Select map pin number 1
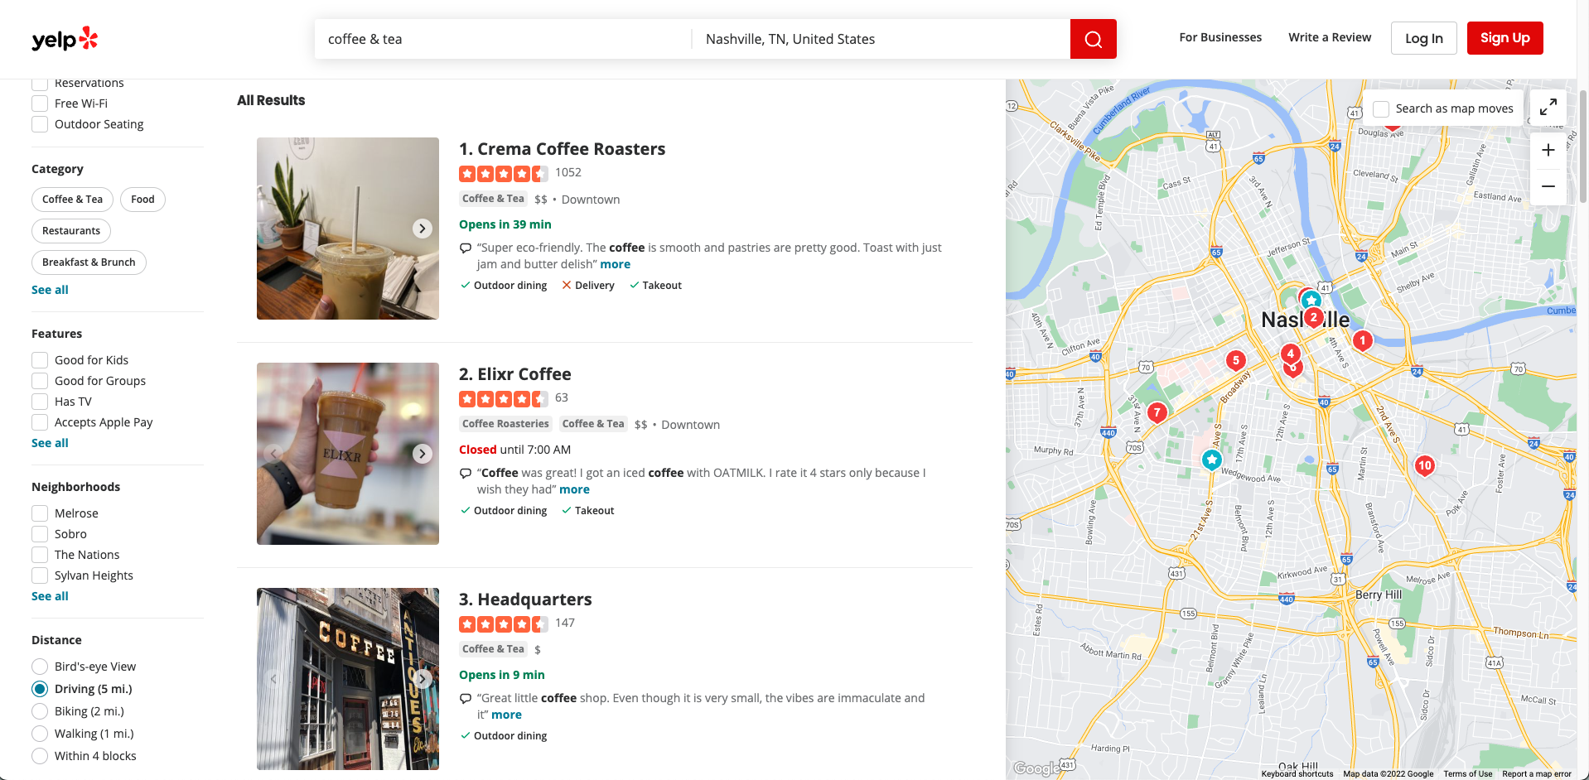The height and width of the screenshot is (780, 1589). pos(1362,340)
